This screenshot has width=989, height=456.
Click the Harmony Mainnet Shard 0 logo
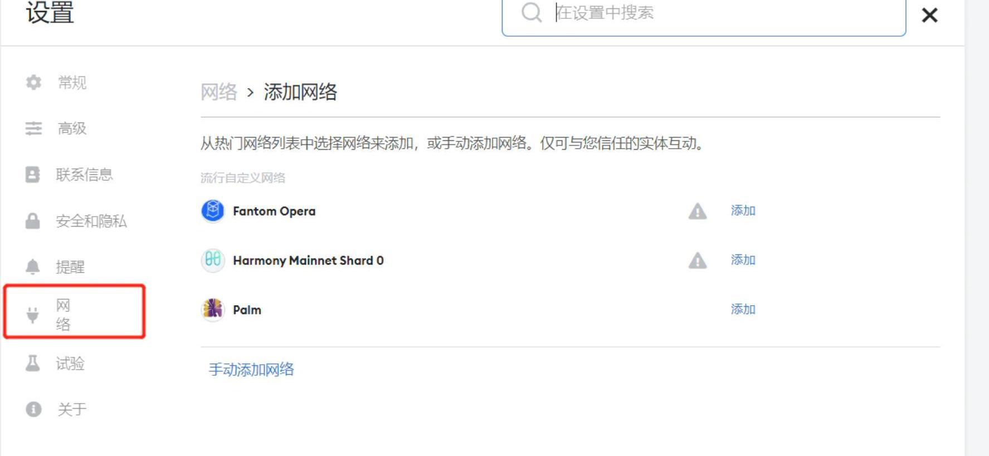click(x=213, y=260)
